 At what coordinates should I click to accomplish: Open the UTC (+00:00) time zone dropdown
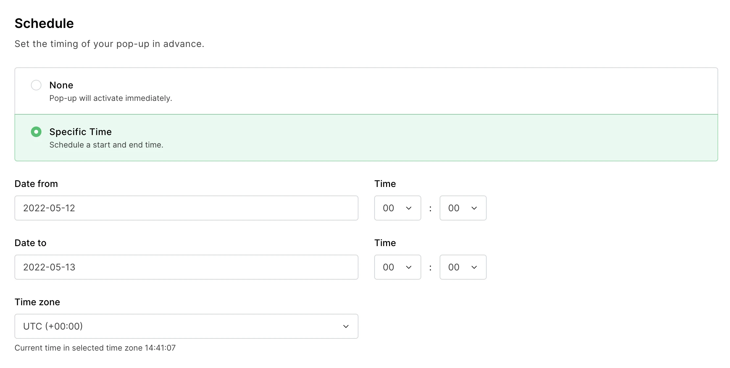tap(186, 326)
